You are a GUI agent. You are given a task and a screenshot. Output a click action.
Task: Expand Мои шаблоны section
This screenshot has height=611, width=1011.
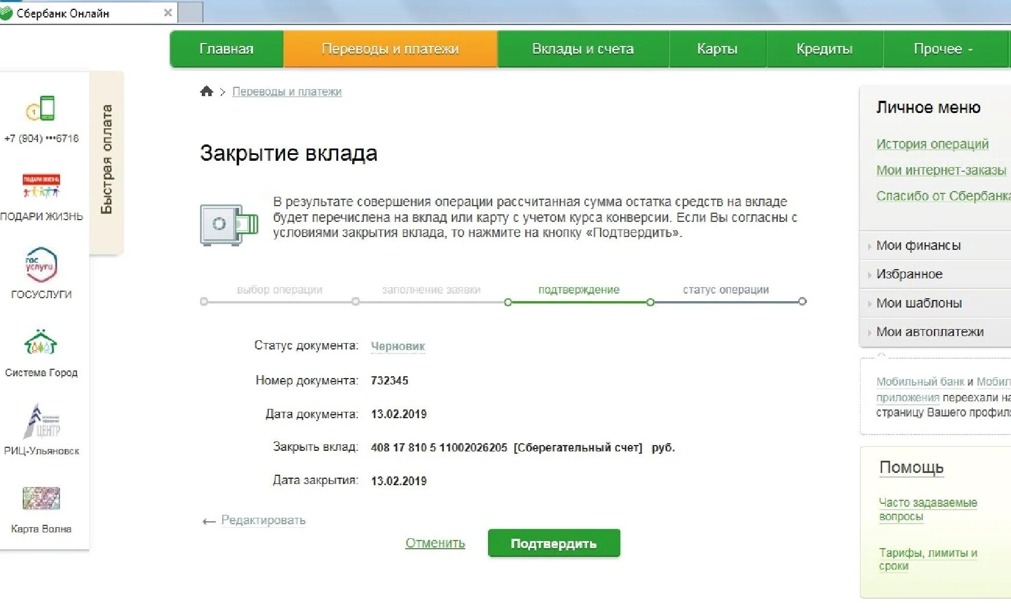935,303
